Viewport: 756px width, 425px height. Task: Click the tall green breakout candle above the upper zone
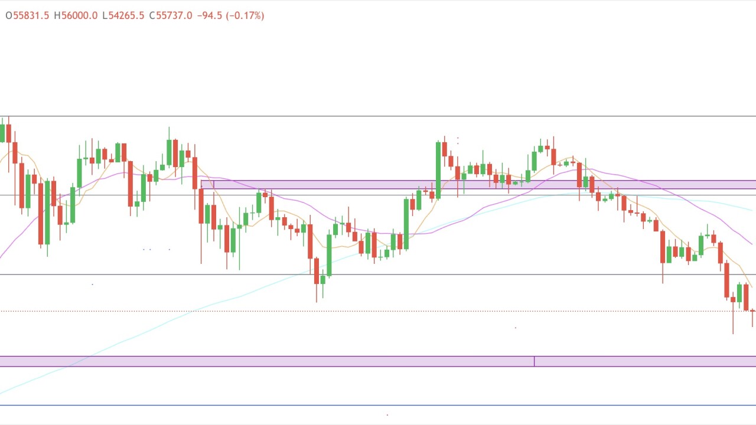click(x=438, y=168)
